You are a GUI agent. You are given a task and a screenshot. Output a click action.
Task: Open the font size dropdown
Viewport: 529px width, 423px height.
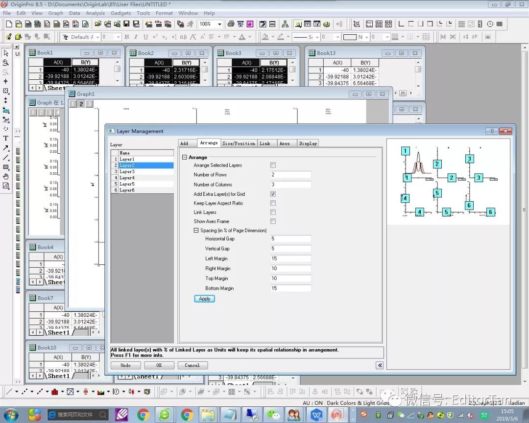(x=118, y=37)
